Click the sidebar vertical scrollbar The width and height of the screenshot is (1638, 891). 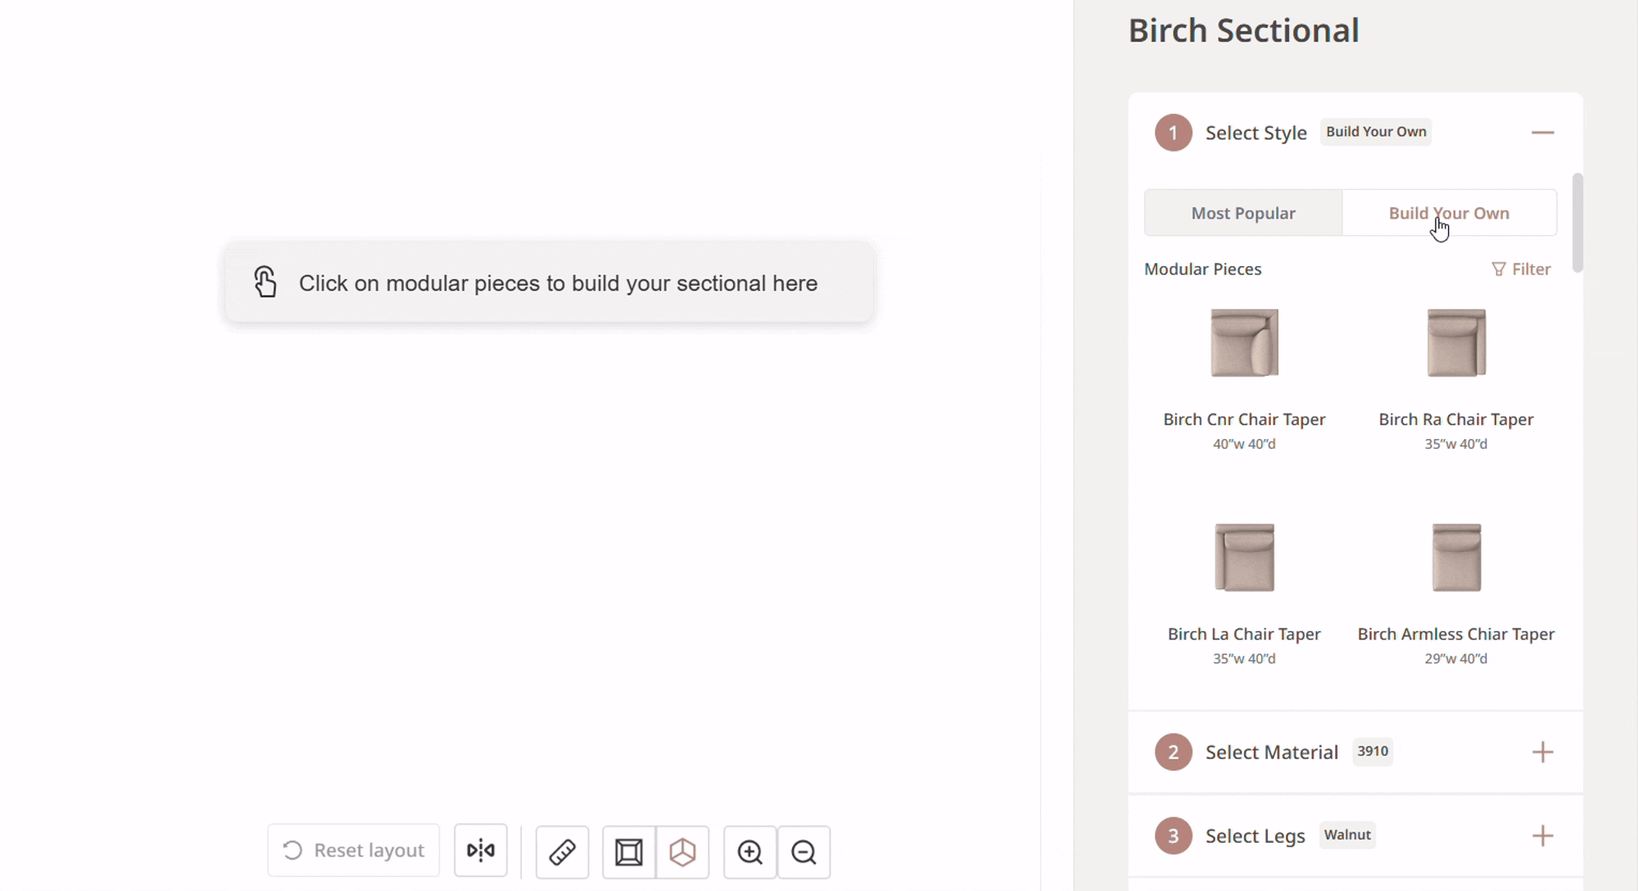point(1577,223)
